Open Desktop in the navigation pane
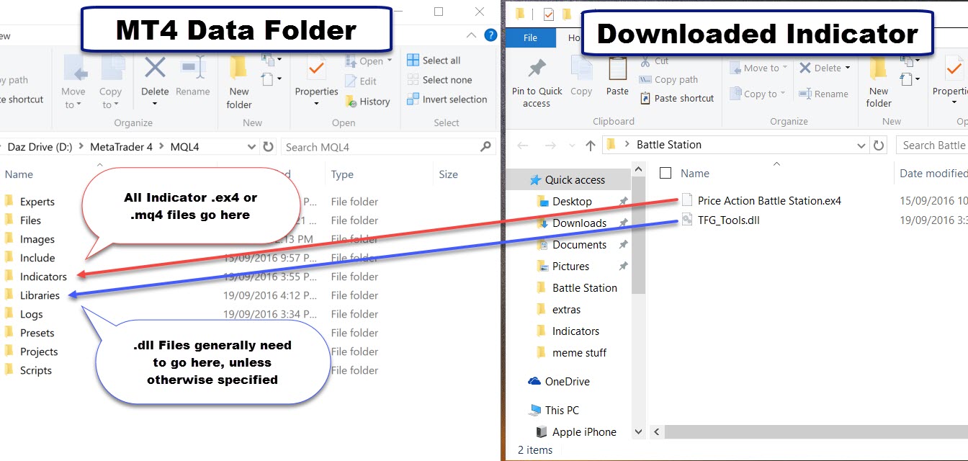 pos(572,202)
